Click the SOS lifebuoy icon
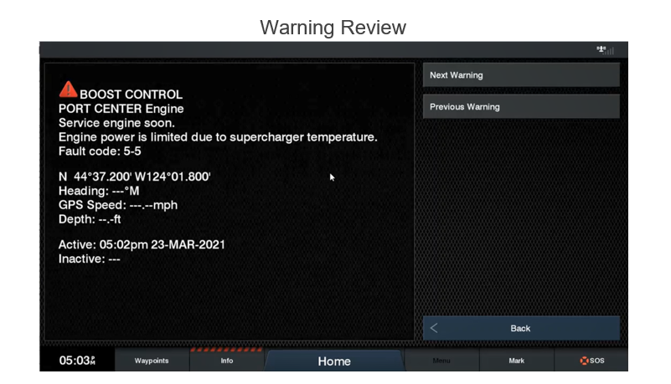671x384 pixels. [584, 361]
